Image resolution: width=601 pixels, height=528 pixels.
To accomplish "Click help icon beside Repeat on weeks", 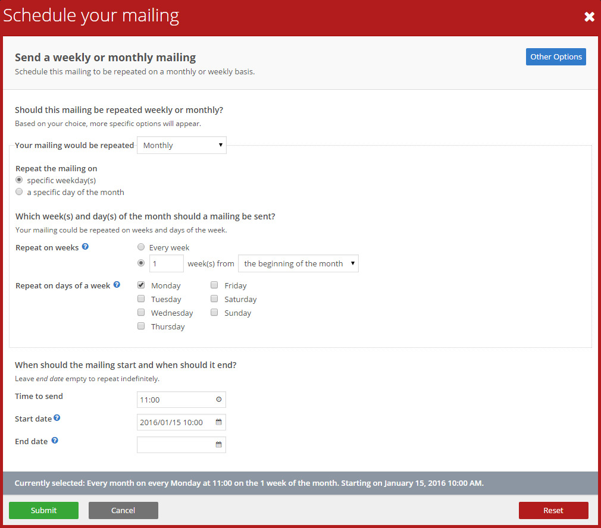I will pos(85,247).
